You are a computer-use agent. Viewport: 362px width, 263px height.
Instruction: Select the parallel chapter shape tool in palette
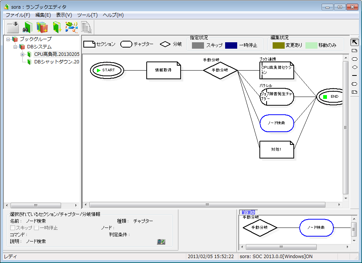tap(354, 84)
